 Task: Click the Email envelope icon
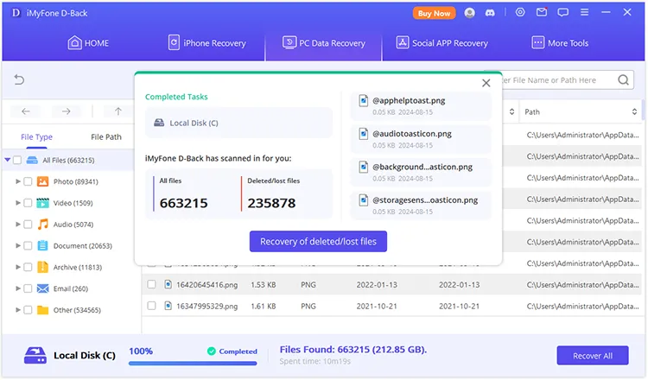coord(42,288)
